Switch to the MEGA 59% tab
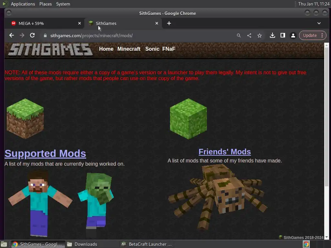The image size is (331, 248). click(44, 23)
